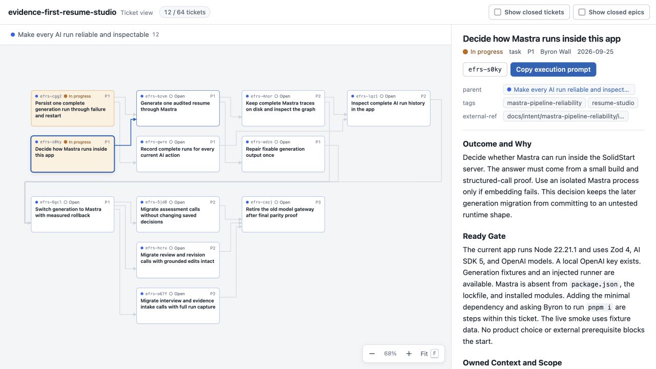656x369 pixels.
Task: Select the resume-studio tag
Action: [613, 103]
